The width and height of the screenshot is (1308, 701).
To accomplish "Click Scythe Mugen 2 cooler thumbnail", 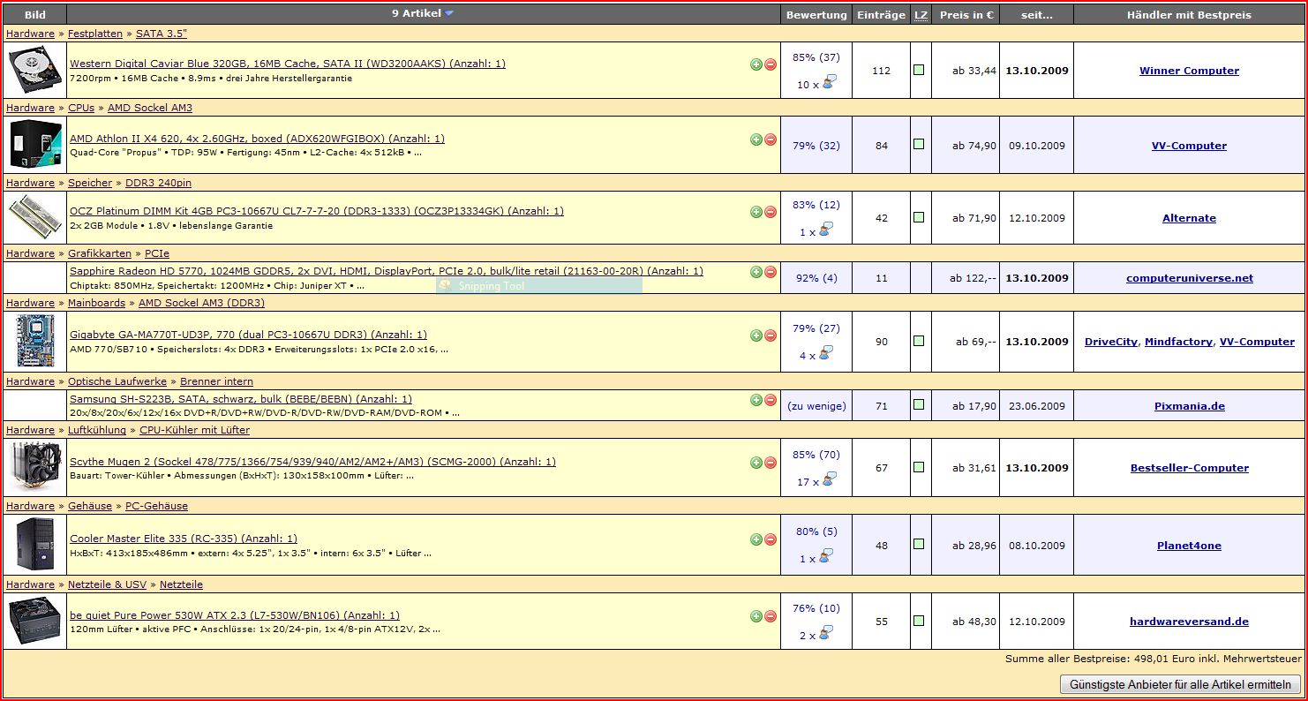I will pos(35,467).
